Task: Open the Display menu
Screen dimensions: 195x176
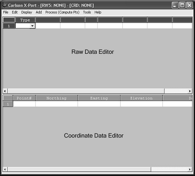Action: pyautogui.click(x=27, y=12)
